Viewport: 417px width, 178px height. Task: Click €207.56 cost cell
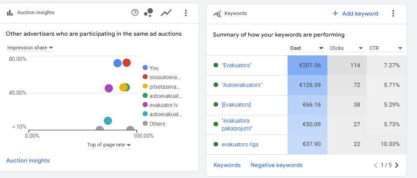coord(307,65)
